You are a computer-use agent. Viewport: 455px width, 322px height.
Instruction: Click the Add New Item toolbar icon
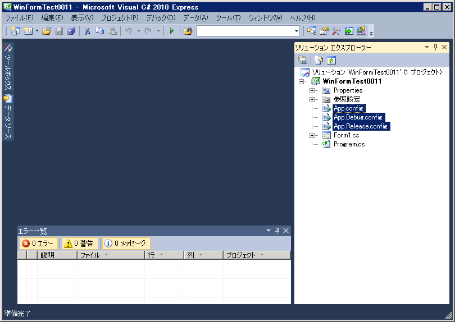point(28,31)
